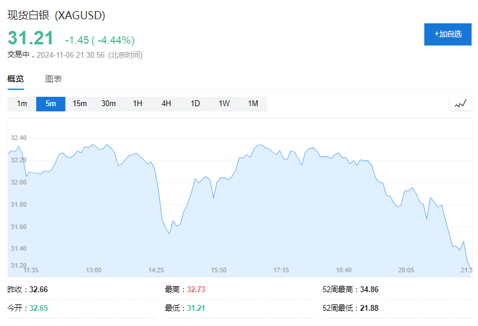The width and height of the screenshot is (478, 326).
Task: Click the 最高 value 32.73
Action: coord(196,290)
